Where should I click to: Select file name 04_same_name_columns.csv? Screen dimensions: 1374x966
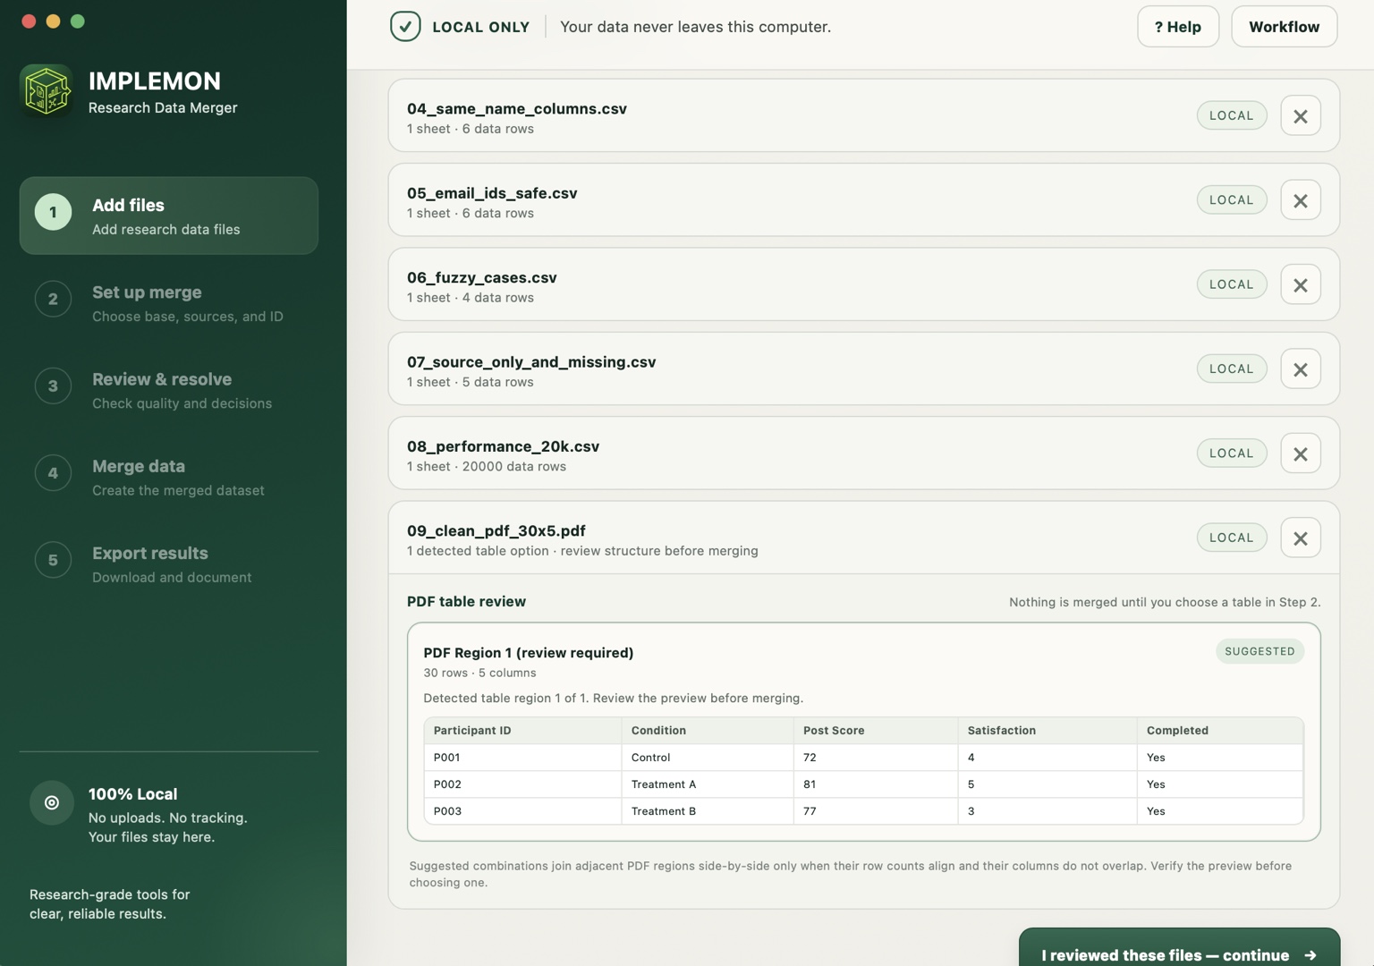(x=517, y=108)
